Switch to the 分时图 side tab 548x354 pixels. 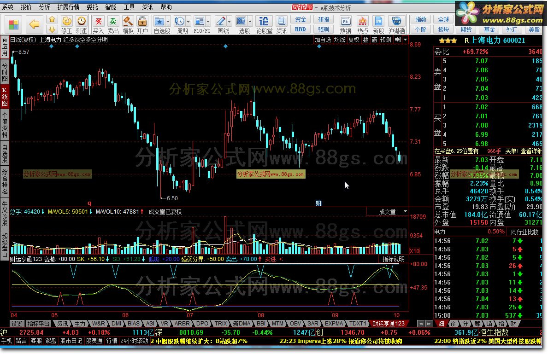(x=5, y=72)
